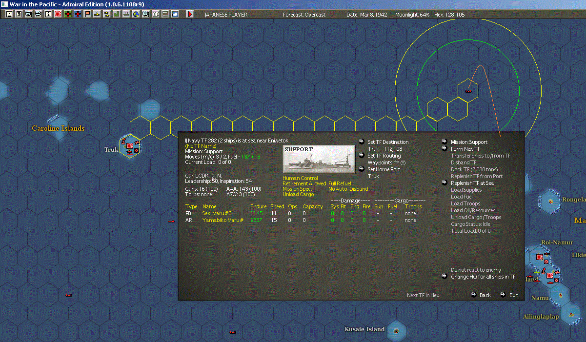The width and height of the screenshot is (586, 342).
Task: Toggle Mission Speed setting
Action: point(298,189)
